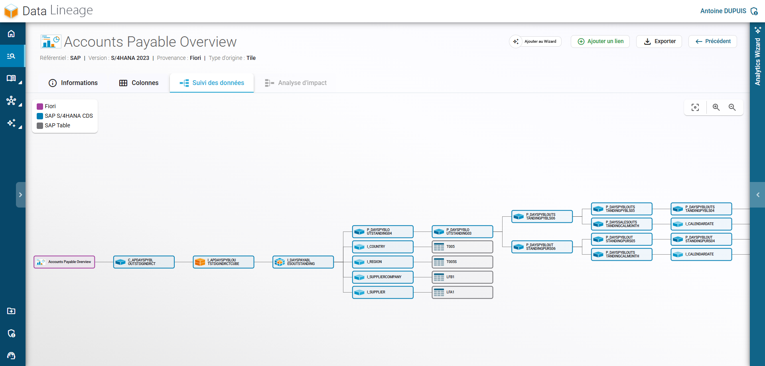Switch to the Colonnes tab
The height and width of the screenshot is (366, 765).
click(138, 83)
